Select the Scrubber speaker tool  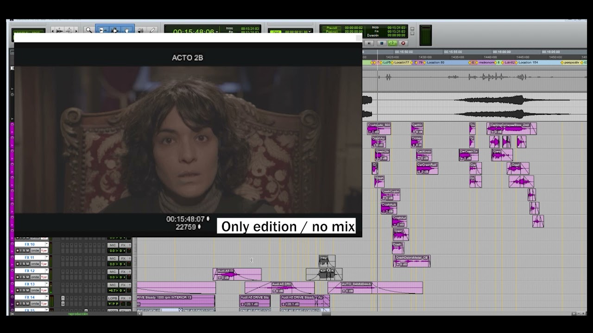point(140,30)
